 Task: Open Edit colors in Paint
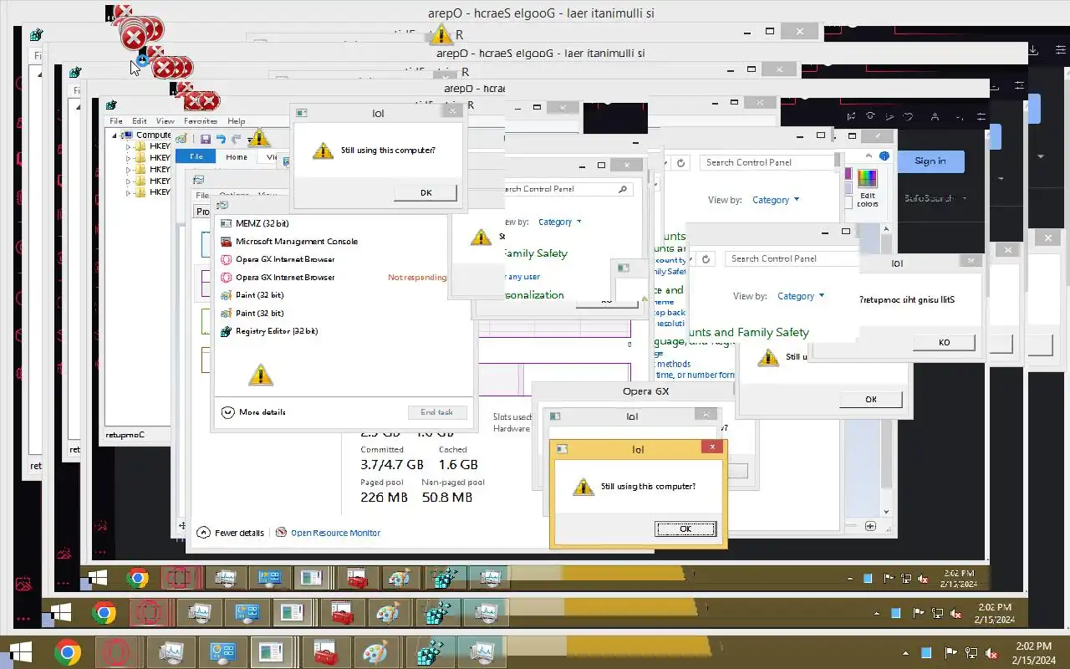pos(868,187)
